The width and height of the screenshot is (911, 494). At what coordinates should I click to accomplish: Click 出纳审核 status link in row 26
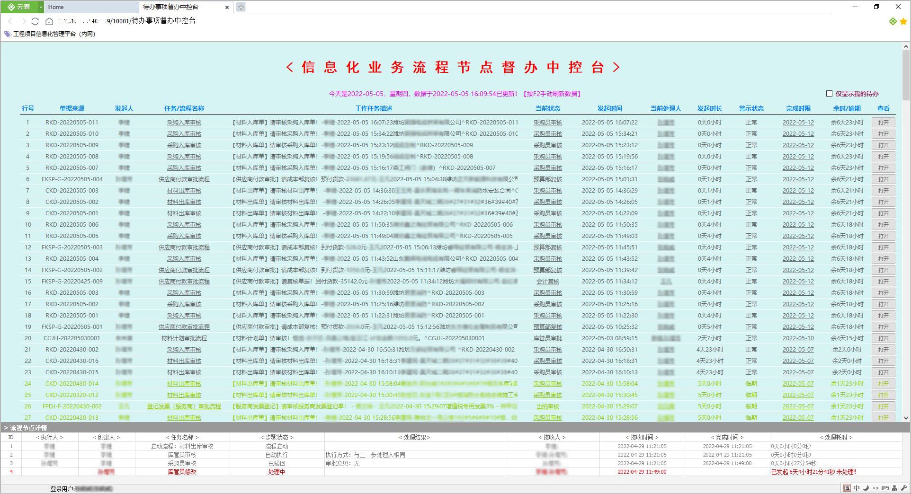click(x=548, y=406)
